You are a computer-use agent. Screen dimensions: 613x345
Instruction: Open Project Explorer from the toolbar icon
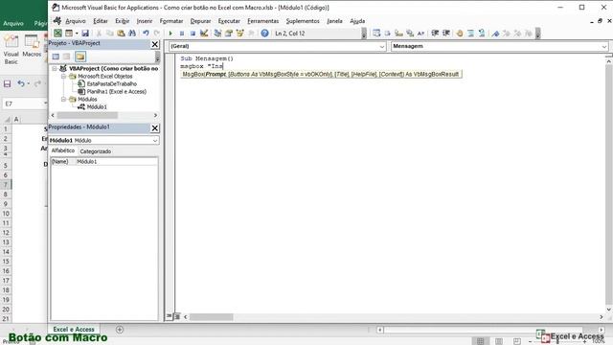tap(217, 34)
